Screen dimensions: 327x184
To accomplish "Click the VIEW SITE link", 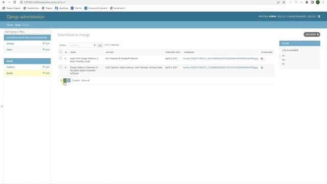I will pyautogui.click(x=282, y=16).
